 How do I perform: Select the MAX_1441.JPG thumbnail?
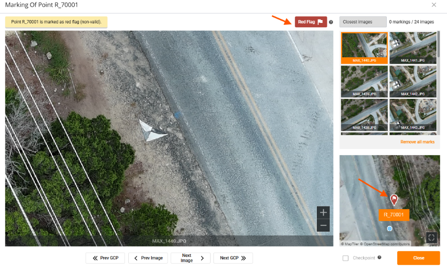click(413, 48)
